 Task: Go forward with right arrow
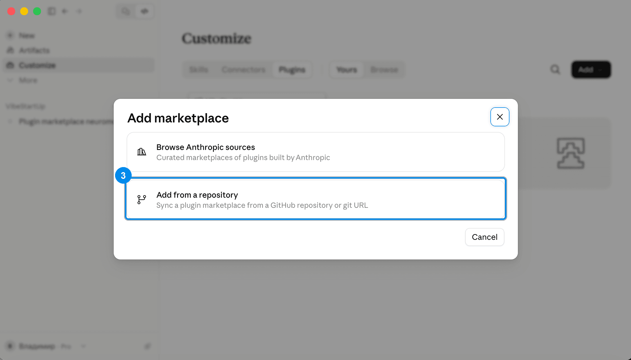tap(79, 11)
